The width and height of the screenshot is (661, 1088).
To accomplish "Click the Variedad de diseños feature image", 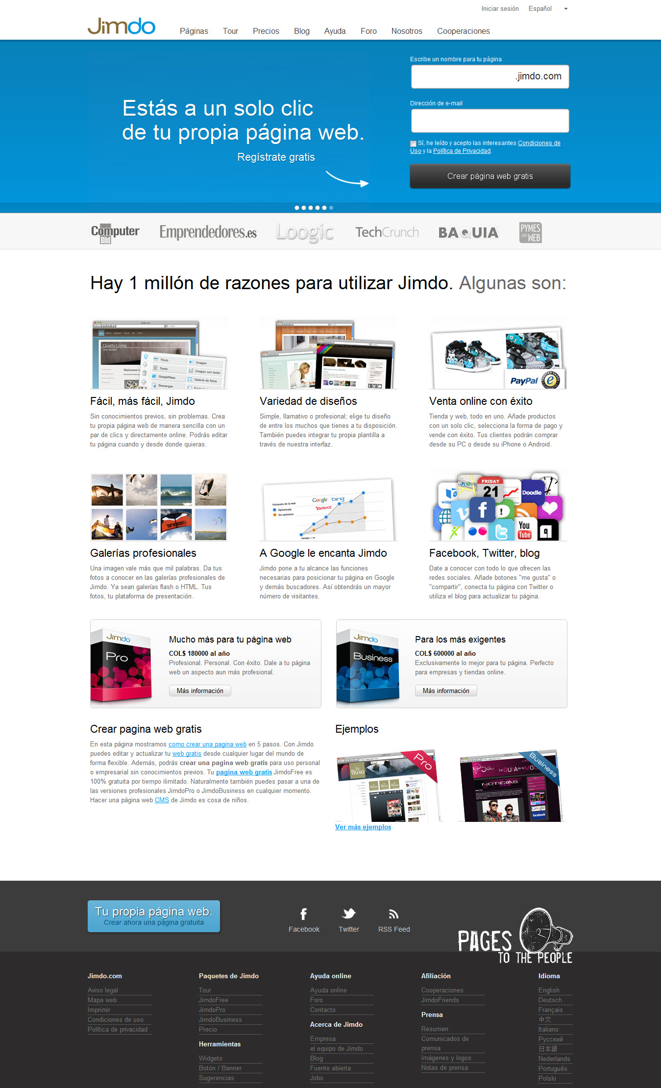I will click(x=328, y=354).
